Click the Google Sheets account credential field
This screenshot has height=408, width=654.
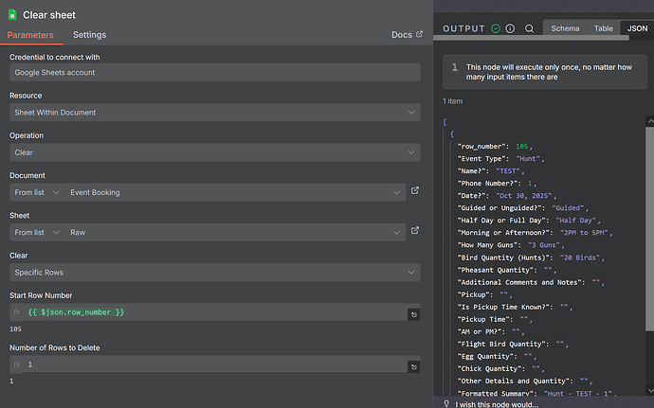tap(214, 73)
